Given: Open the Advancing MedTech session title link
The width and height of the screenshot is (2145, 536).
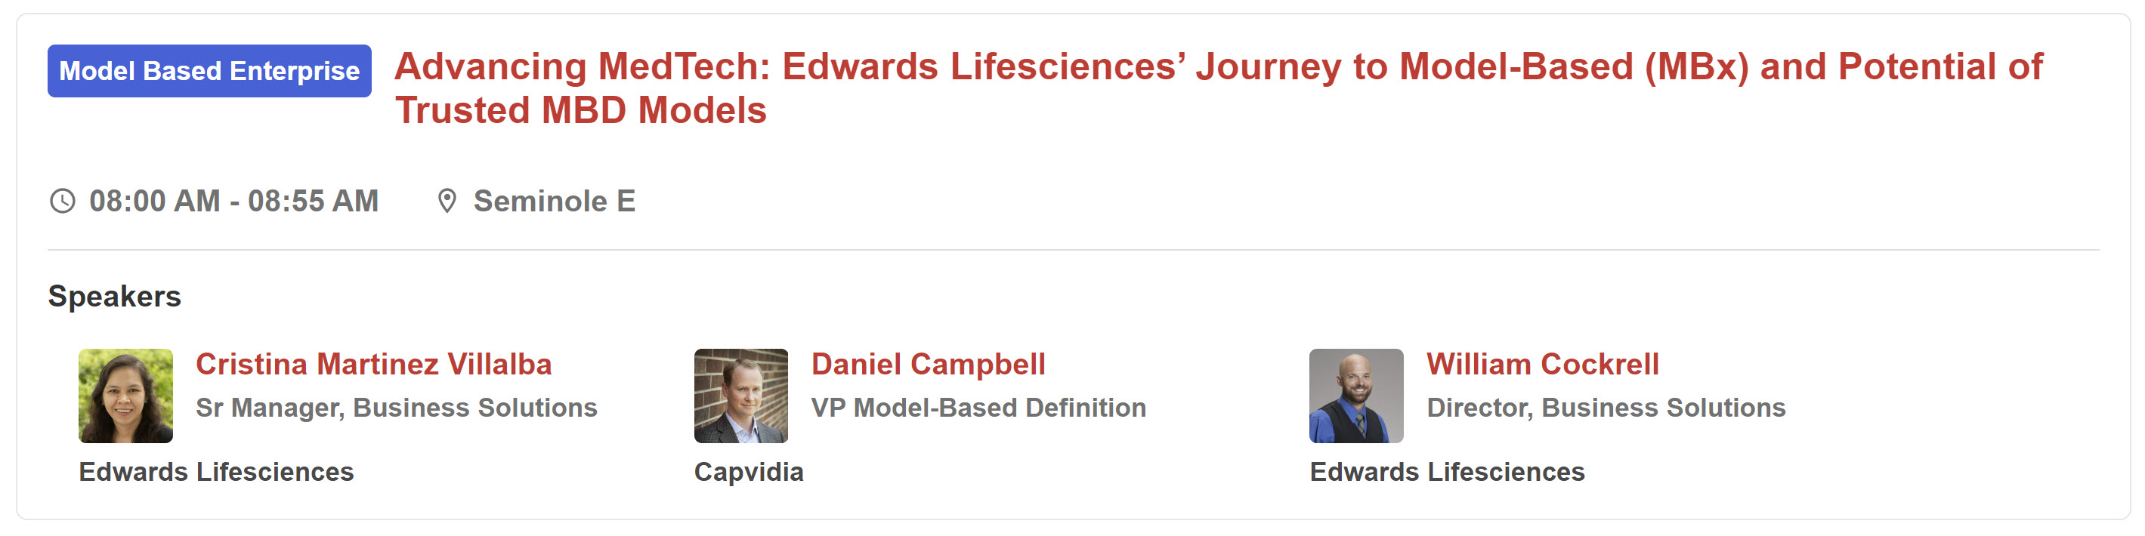Looking at the screenshot, I should 1217,67.
